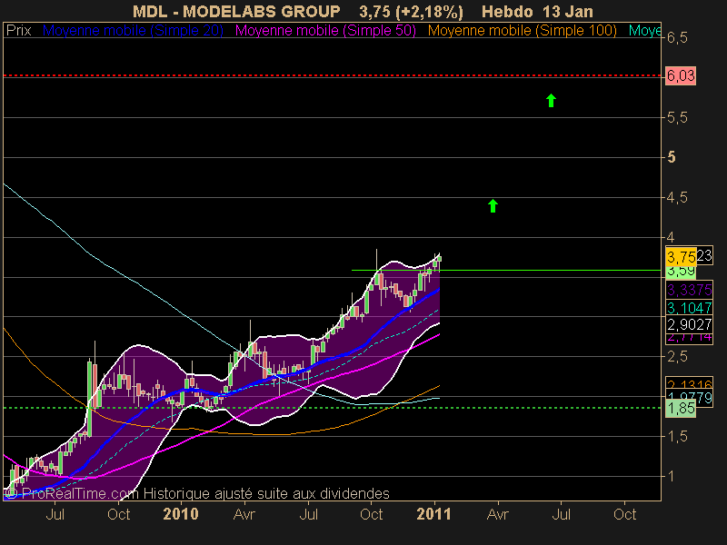This screenshot has width=727, height=545.
Task: Click the "13 Jan" date in the title
Action: point(566,11)
